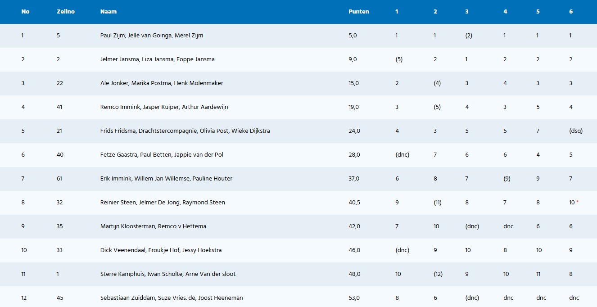This screenshot has width=597, height=307.
Task: Open the Jelmer Jansma team entry
Action: pos(157,59)
